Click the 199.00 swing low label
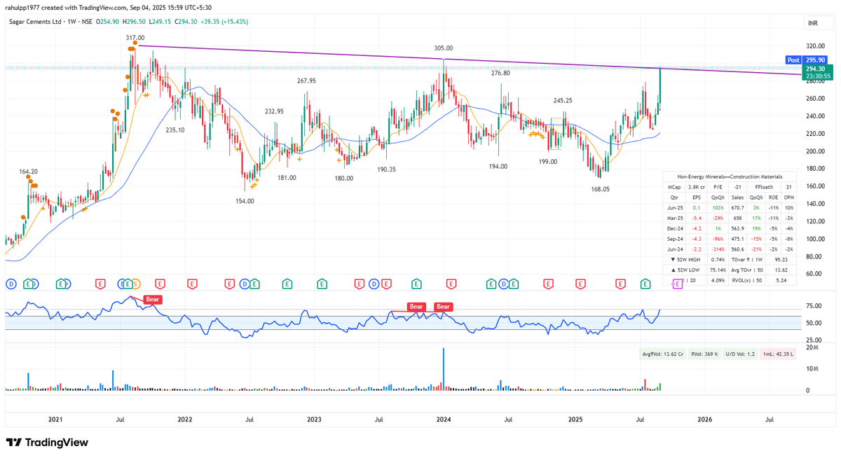Image resolution: width=841 pixels, height=458 pixels. (548, 161)
